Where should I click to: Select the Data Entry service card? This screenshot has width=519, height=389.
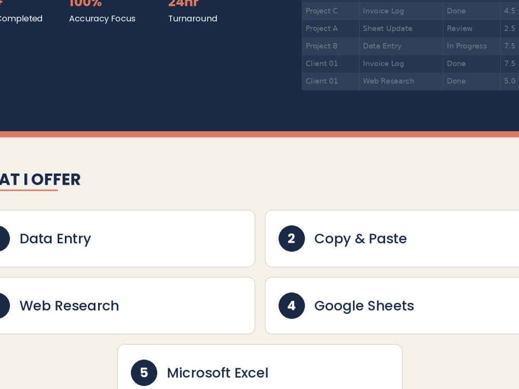click(x=127, y=239)
